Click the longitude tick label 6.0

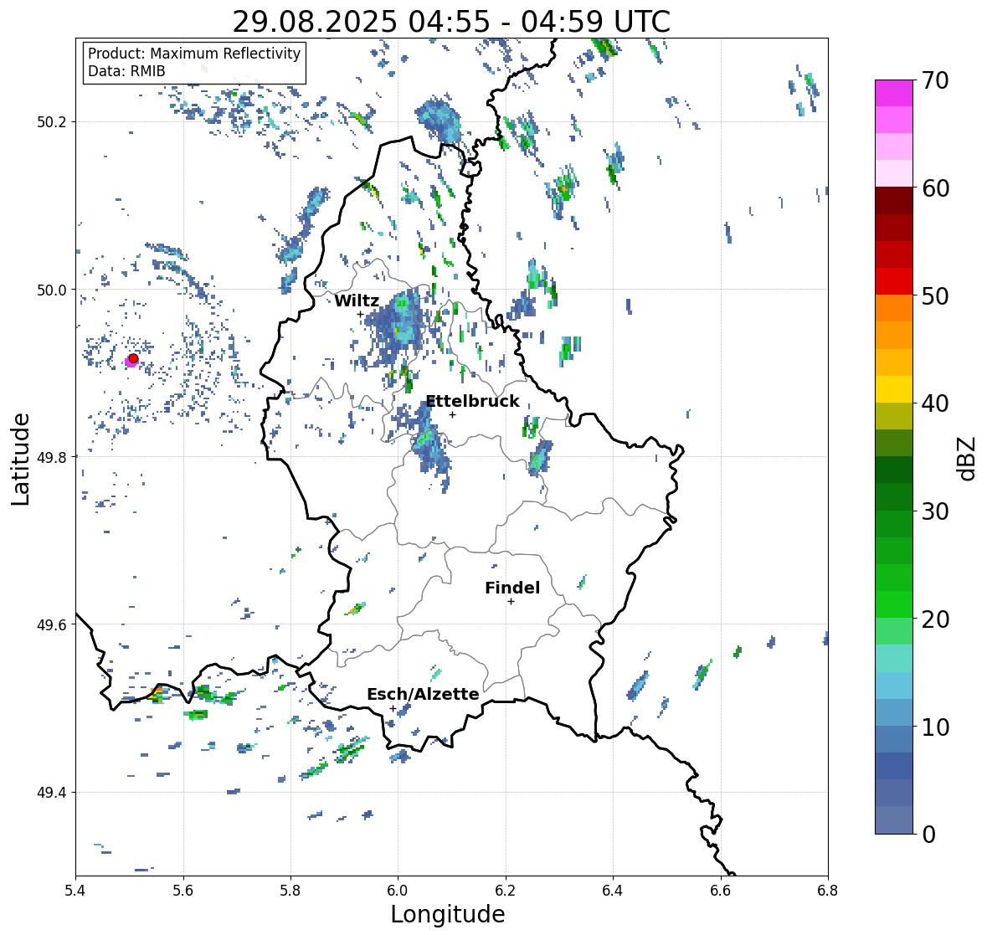pyautogui.click(x=398, y=891)
